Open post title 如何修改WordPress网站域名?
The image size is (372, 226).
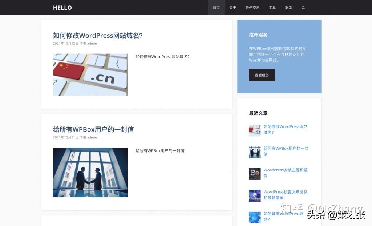98,35
